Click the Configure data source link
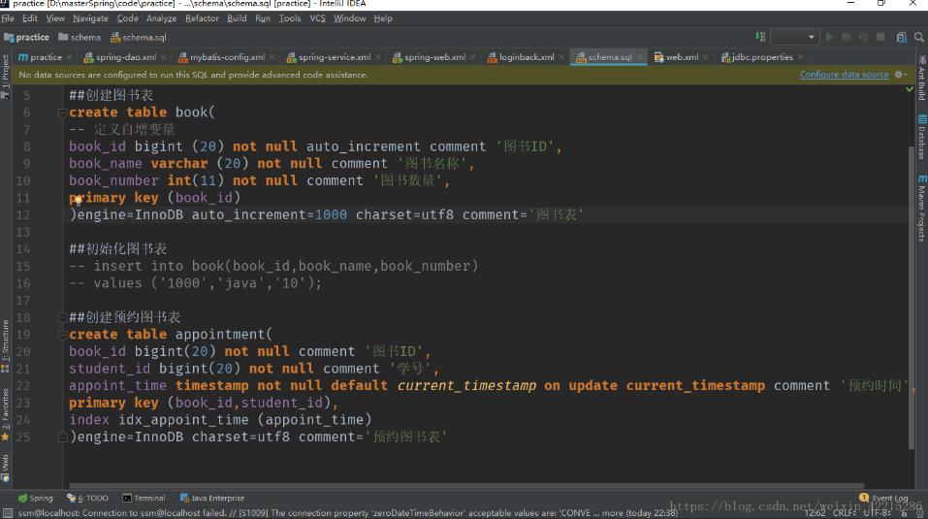The width and height of the screenshot is (928, 519). click(x=844, y=75)
